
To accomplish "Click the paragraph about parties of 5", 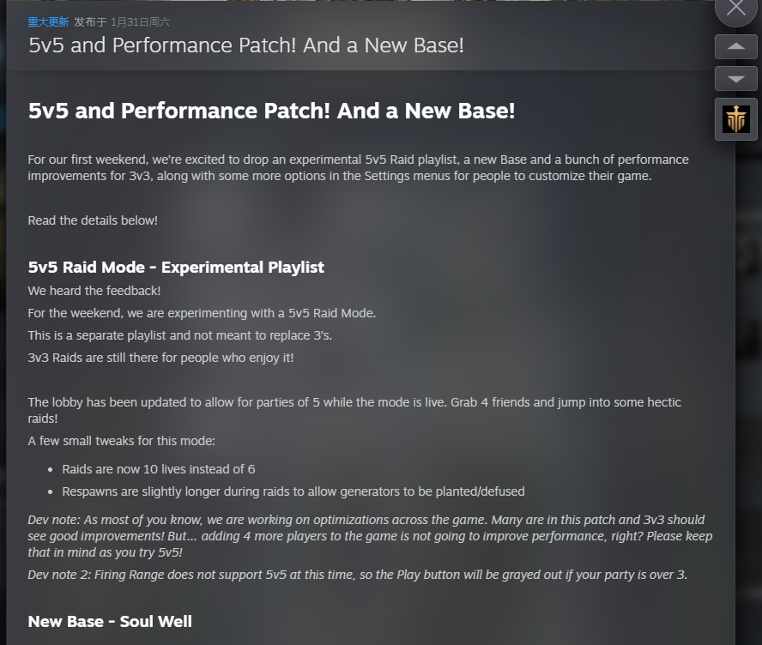I will (x=354, y=410).
